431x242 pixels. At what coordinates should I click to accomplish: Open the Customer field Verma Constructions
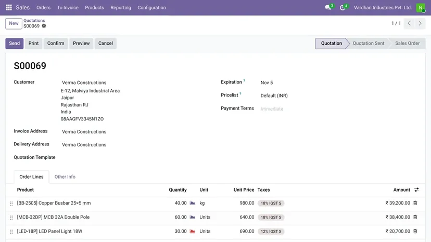coord(84,83)
